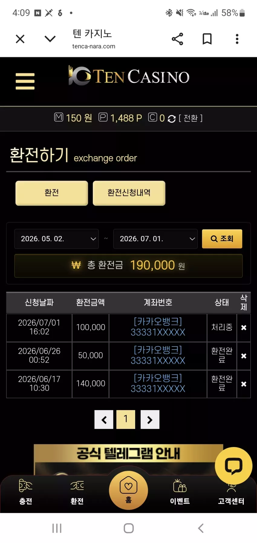Delete the 140,000 exchange record
The width and height of the screenshot is (257, 543).
pos(244,384)
